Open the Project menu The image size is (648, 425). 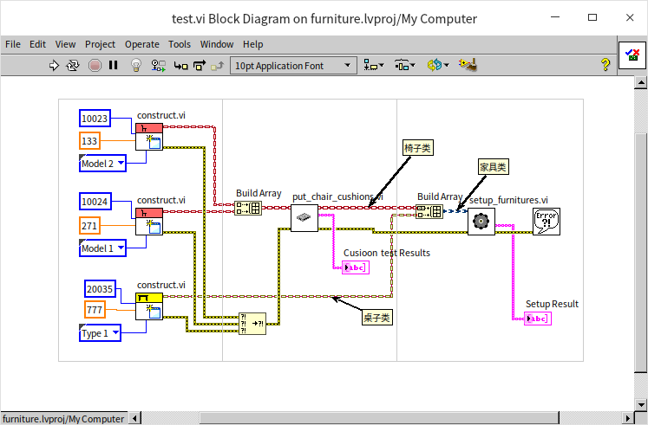pos(100,44)
